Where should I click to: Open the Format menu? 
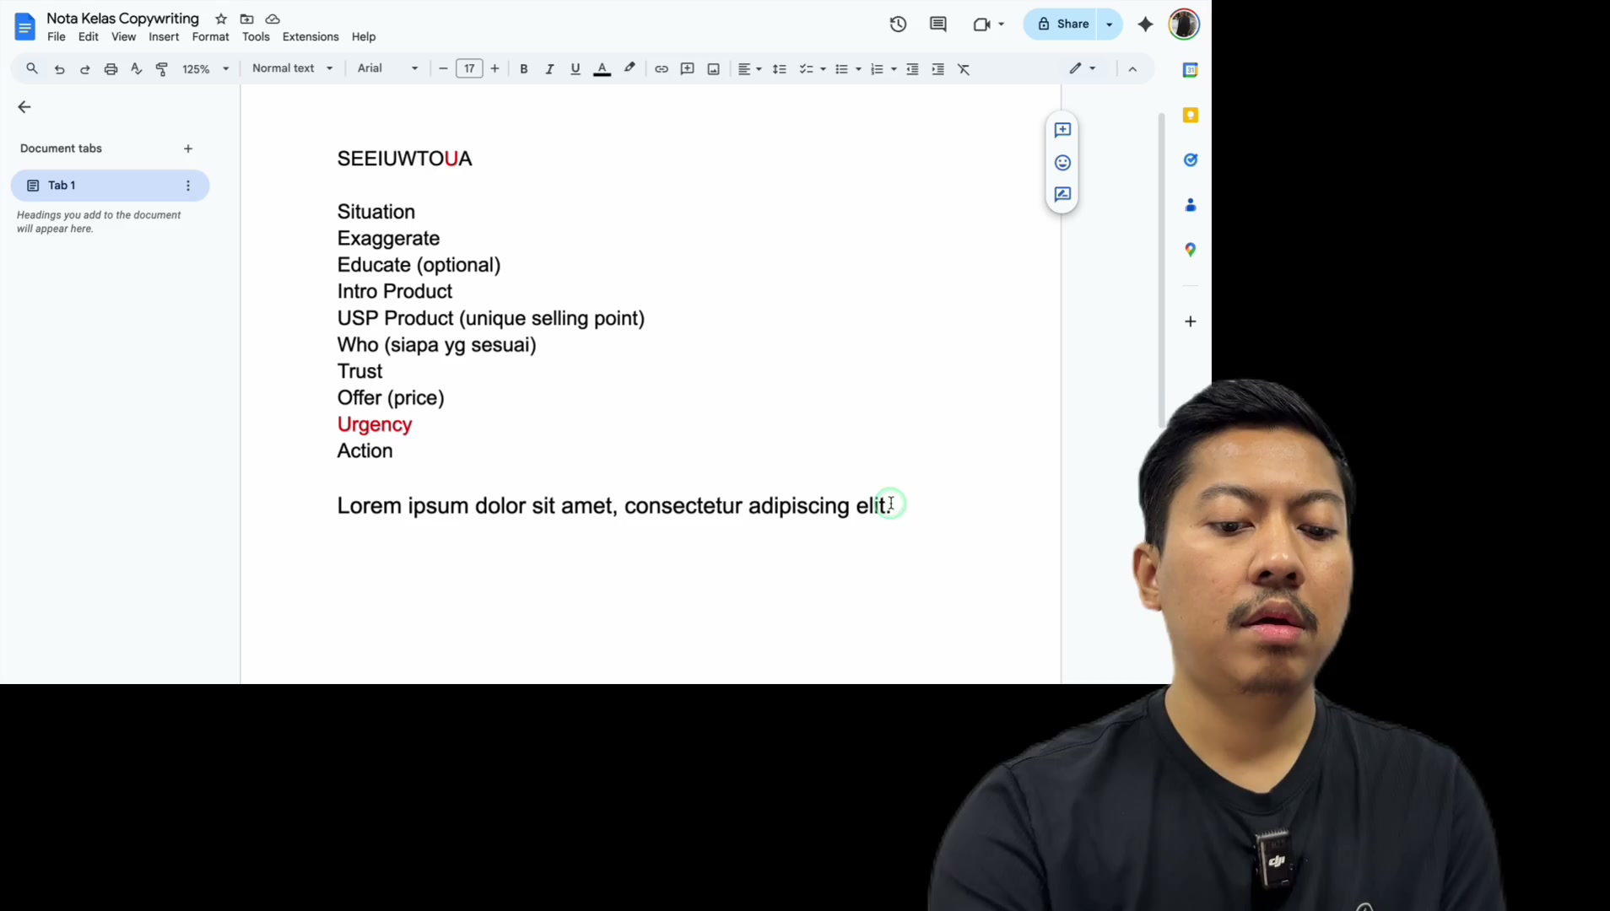point(210,37)
